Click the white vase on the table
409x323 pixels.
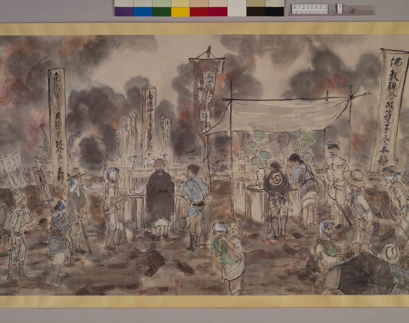point(261,177)
